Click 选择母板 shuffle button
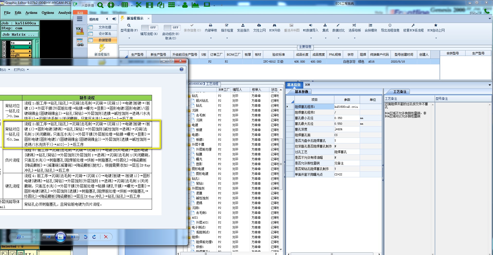Viewport: 493px width, 255px height. (x=355, y=28)
